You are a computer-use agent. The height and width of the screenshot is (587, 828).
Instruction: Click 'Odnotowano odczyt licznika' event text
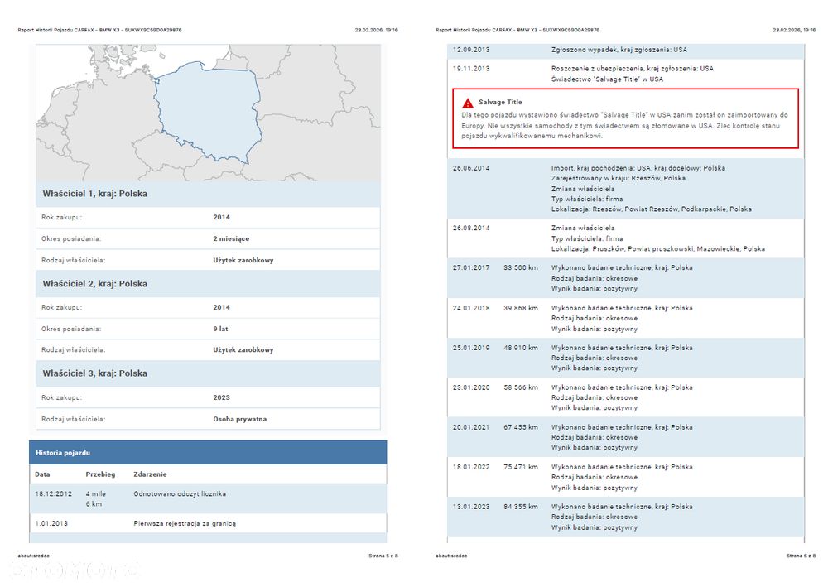pos(180,494)
